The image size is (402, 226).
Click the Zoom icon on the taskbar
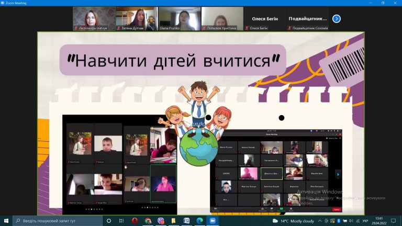(213, 221)
